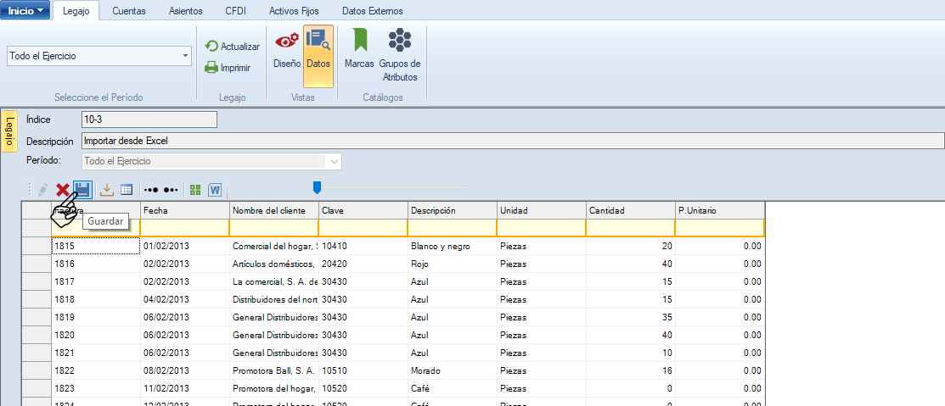Click the blue slider handle above the grid
This screenshot has width=945, height=406.
click(317, 186)
